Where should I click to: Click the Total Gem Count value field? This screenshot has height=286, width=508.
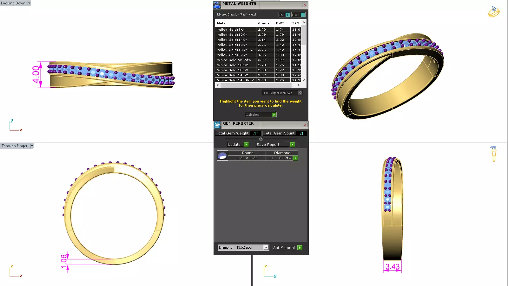[x=301, y=133]
